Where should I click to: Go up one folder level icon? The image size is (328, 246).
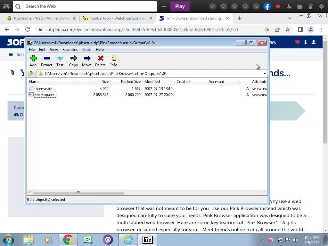(31, 73)
